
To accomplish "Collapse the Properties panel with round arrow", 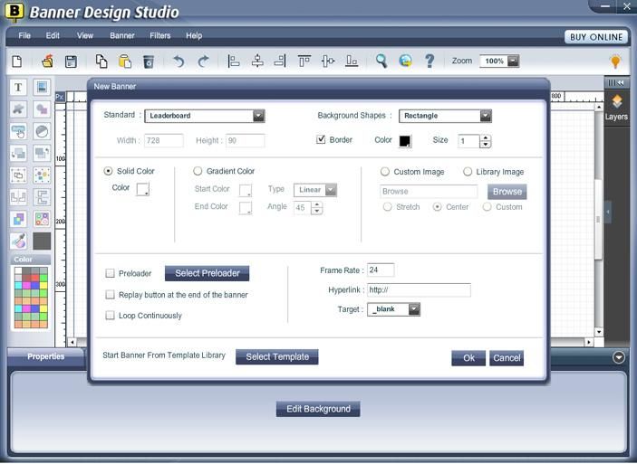I will tap(619, 357).
